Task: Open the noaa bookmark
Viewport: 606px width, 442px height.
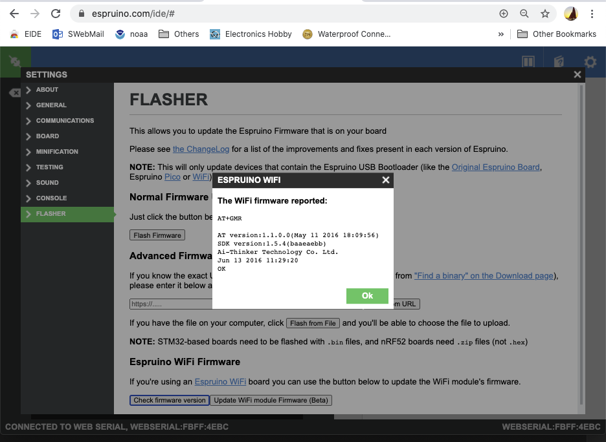Action: (131, 34)
